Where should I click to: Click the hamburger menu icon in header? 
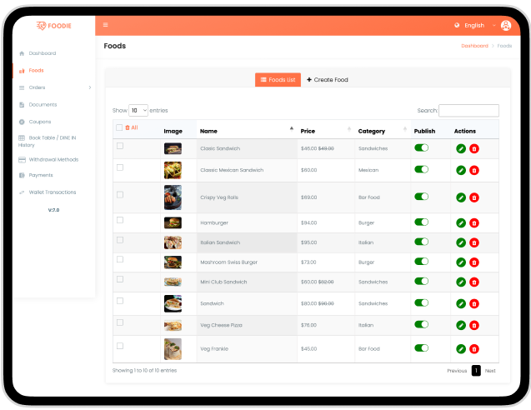pyautogui.click(x=105, y=25)
